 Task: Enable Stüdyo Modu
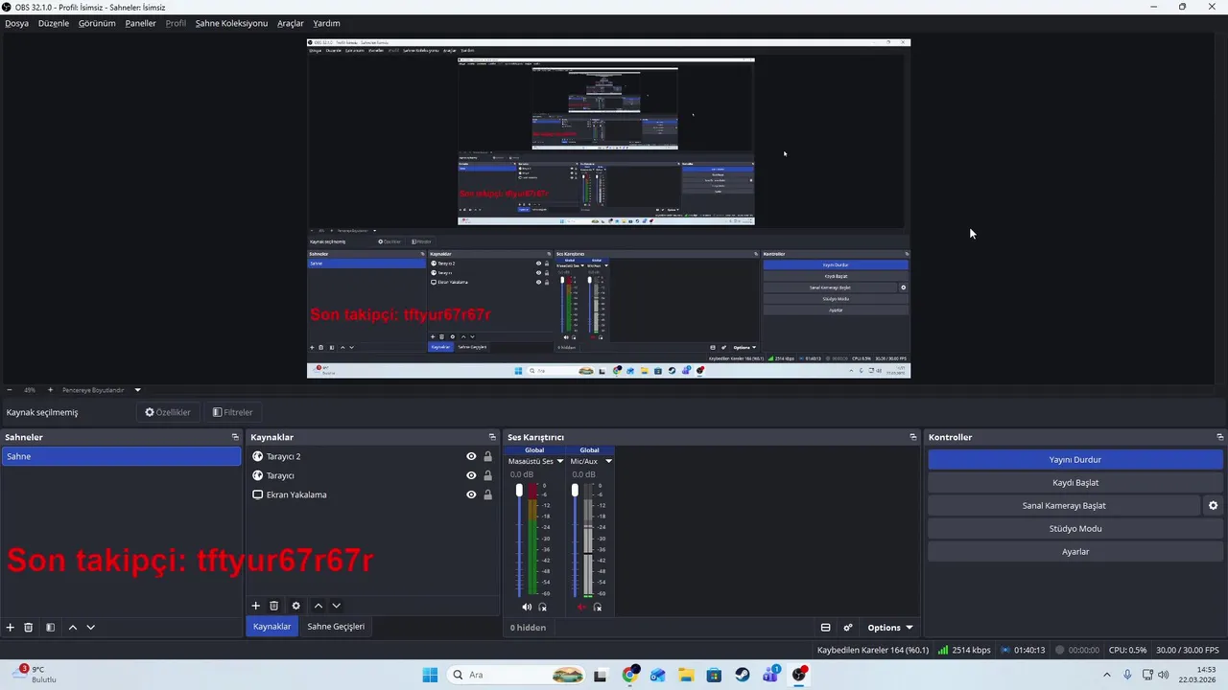tap(1074, 528)
